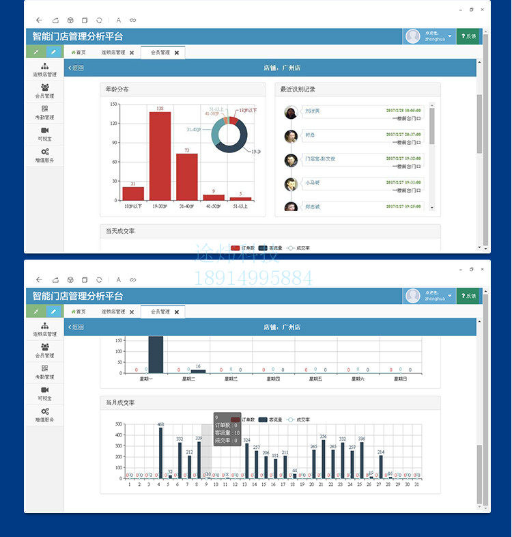Screen dimensions: 512x537
Task: Close 会员管理 tab in 年龄分布 window
Action: [177, 53]
